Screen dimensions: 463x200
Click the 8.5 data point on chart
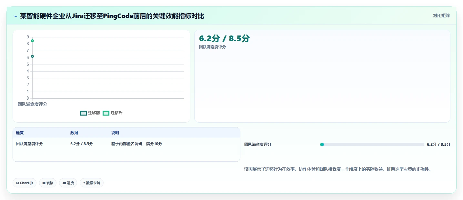32,41
